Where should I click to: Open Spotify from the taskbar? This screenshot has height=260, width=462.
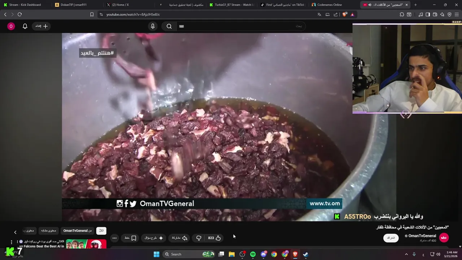[253, 254]
